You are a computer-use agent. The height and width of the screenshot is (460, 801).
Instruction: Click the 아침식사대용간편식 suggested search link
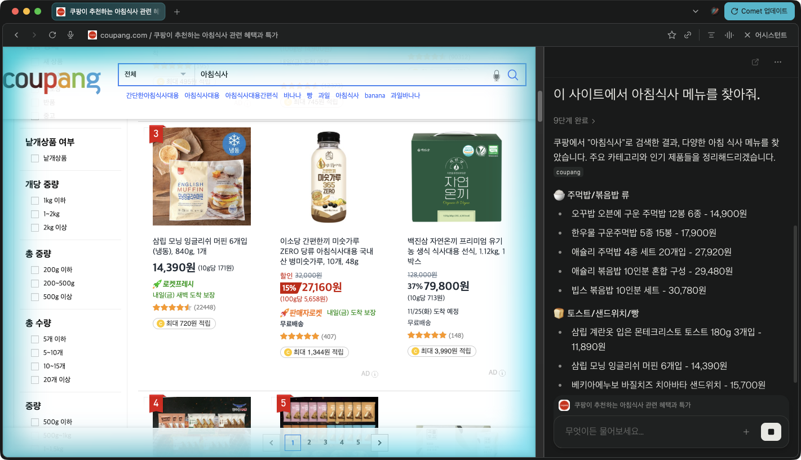251,96
